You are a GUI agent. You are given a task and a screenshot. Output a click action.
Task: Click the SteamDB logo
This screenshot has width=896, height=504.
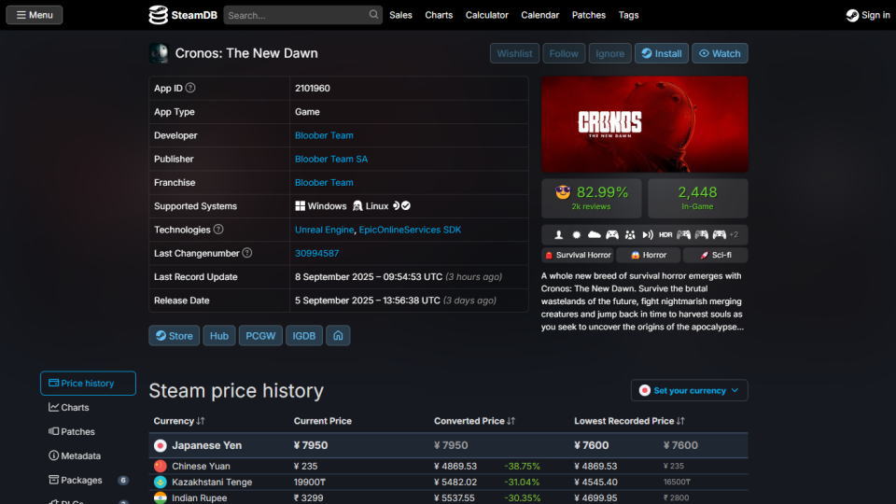tap(183, 15)
